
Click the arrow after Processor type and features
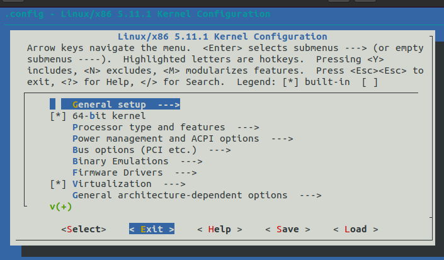(248, 128)
